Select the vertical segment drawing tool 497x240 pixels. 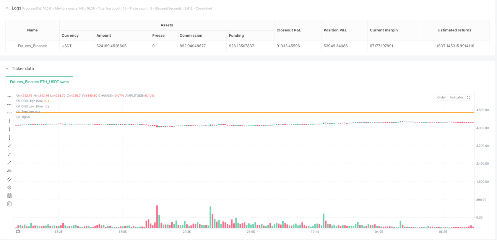tap(10, 137)
